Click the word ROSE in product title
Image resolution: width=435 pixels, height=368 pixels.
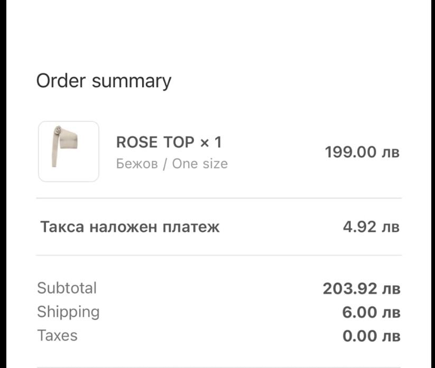[137, 142]
